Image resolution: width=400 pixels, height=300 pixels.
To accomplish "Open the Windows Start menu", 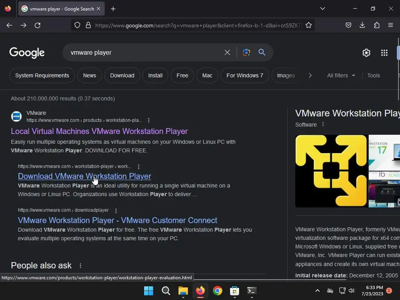I will 148,291.
